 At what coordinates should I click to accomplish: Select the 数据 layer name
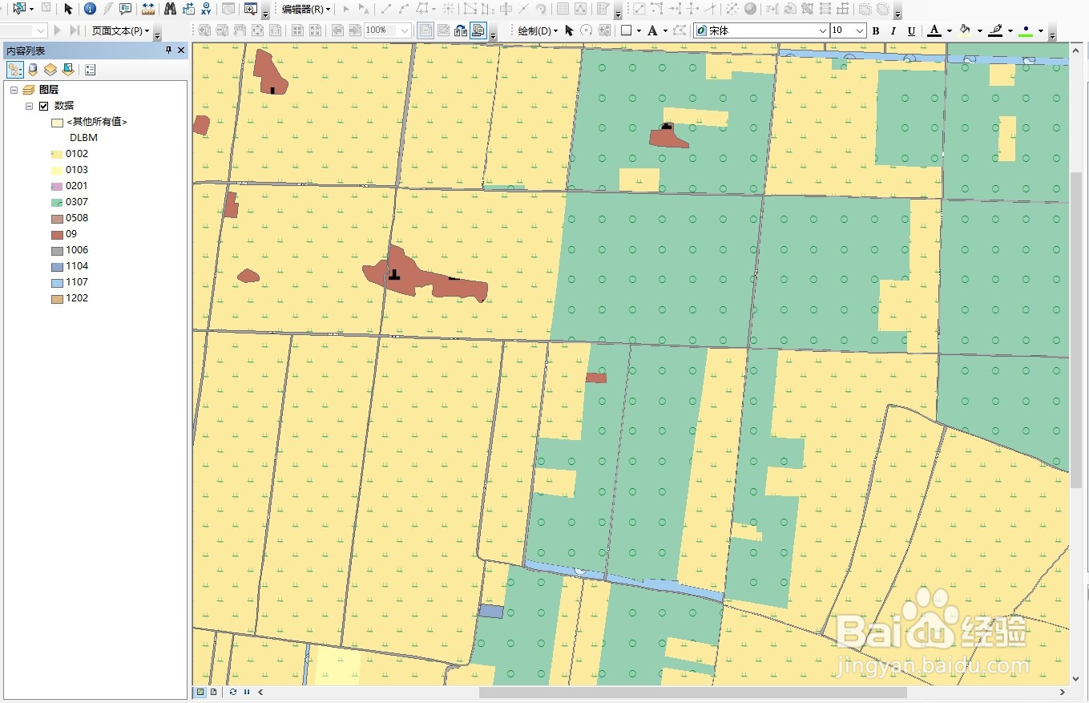coord(64,106)
